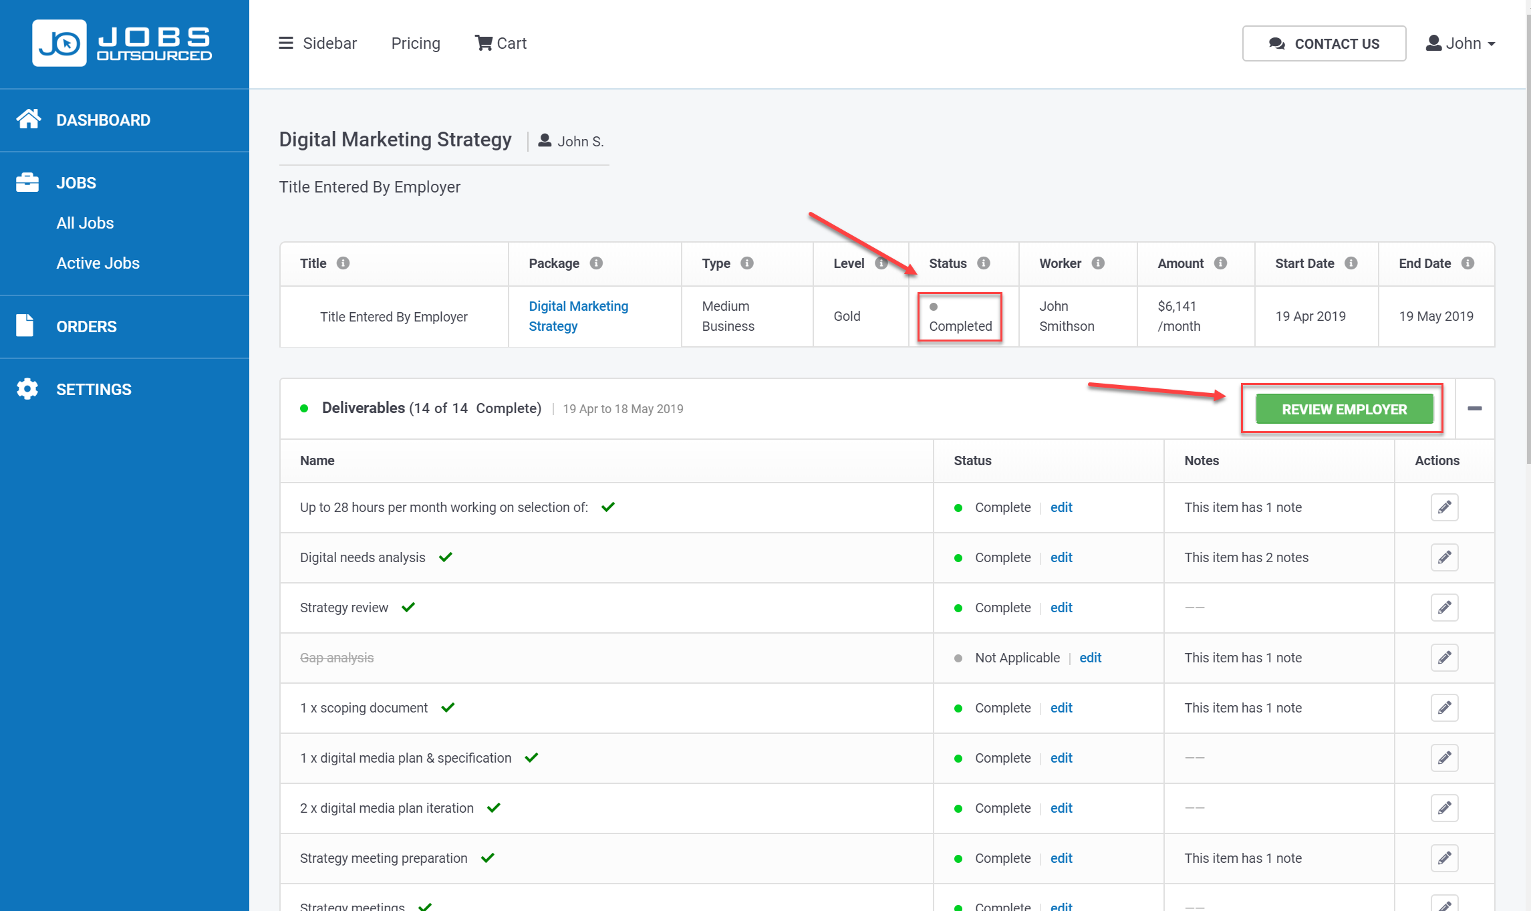Image resolution: width=1531 pixels, height=911 pixels.
Task: Click edit link for Gap analysis status
Action: [1090, 658]
